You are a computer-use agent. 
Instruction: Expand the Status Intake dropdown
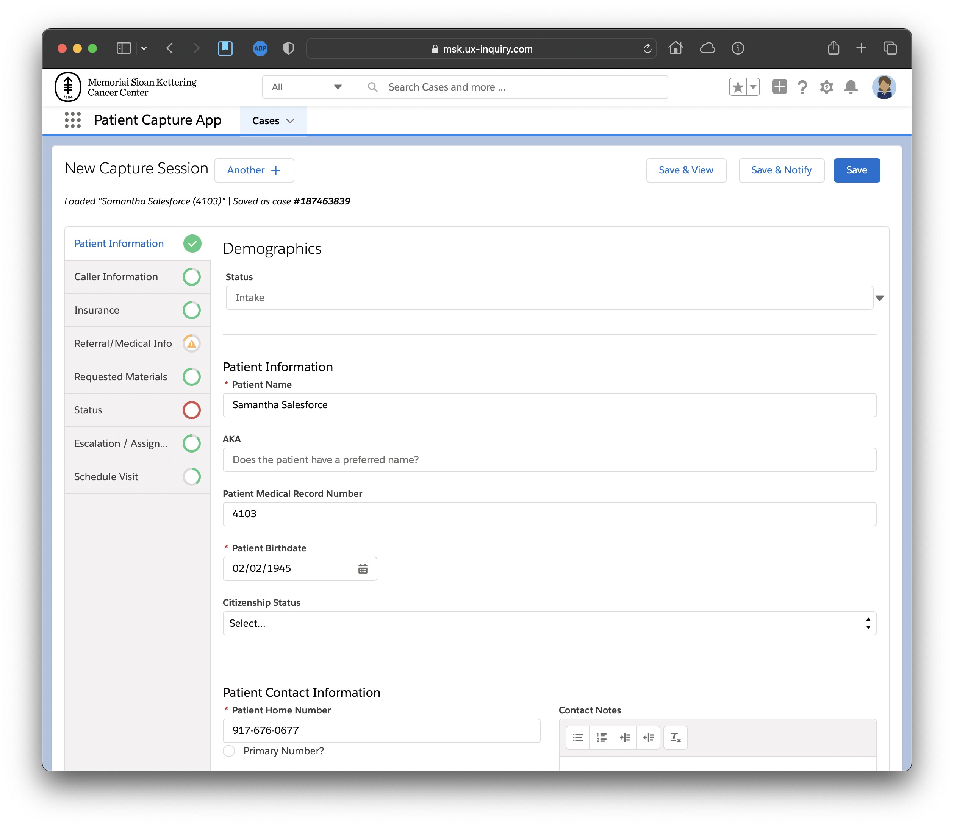click(x=879, y=298)
